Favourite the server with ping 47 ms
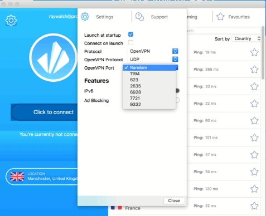The image size is (266, 216). [x=254, y=155]
